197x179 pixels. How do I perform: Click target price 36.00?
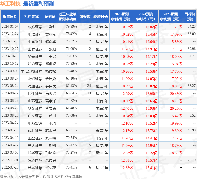(192, 34)
